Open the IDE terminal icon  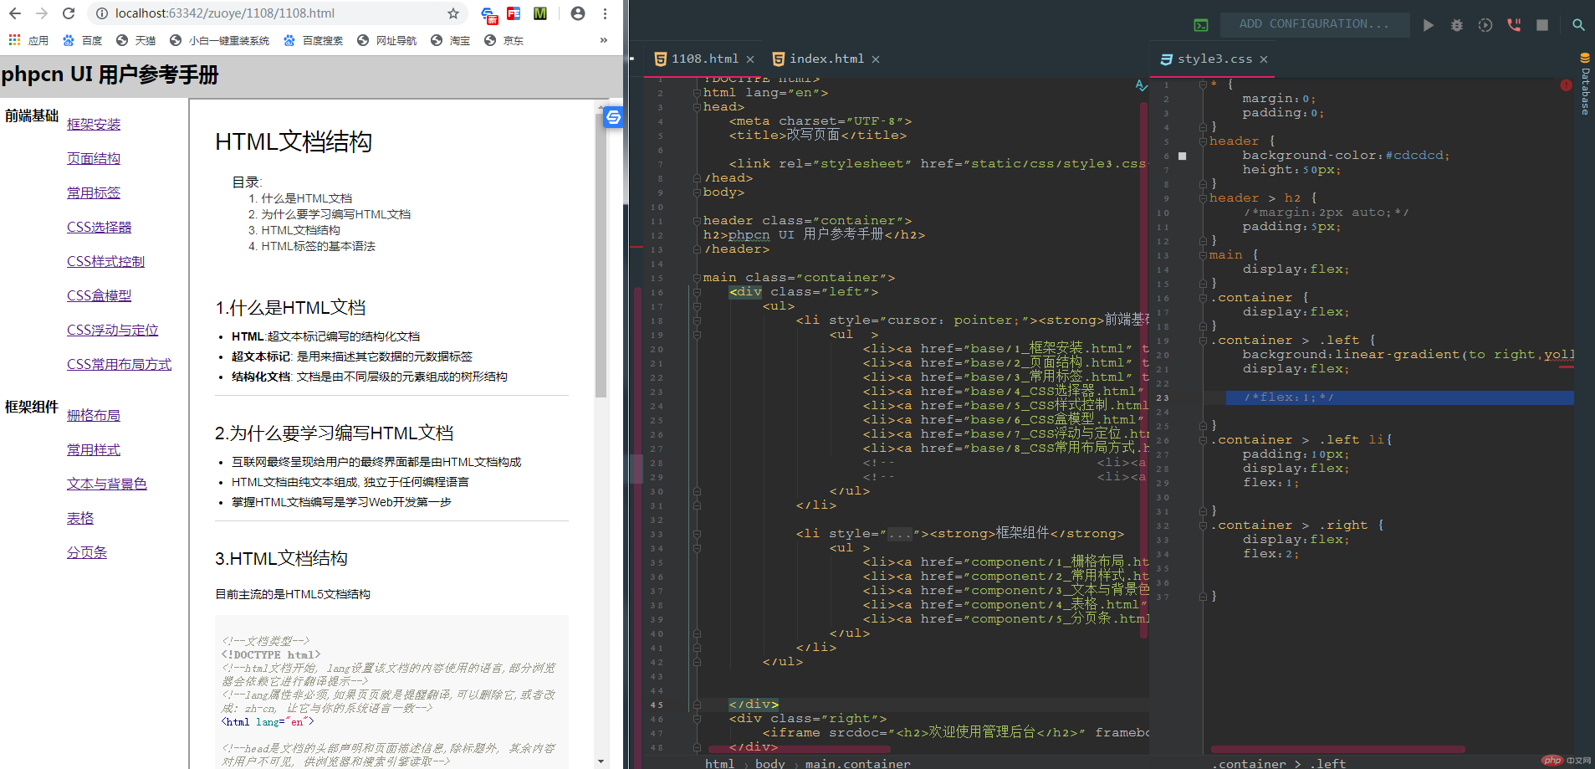tap(1201, 25)
